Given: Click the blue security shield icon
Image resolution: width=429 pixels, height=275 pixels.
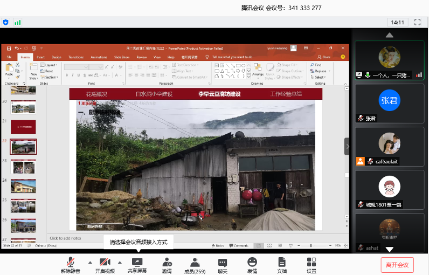Looking at the screenshot, I should (6, 22).
